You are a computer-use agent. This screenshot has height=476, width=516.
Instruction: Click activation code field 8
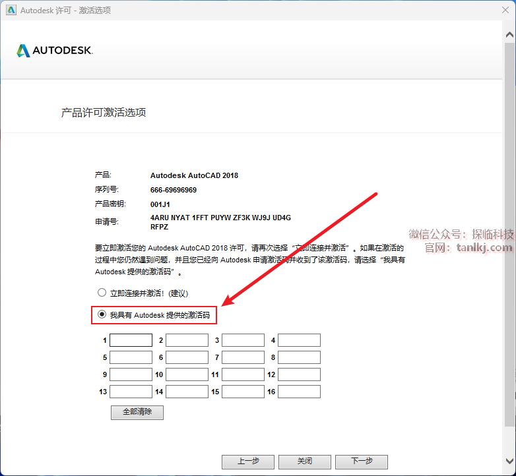point(299,357)
